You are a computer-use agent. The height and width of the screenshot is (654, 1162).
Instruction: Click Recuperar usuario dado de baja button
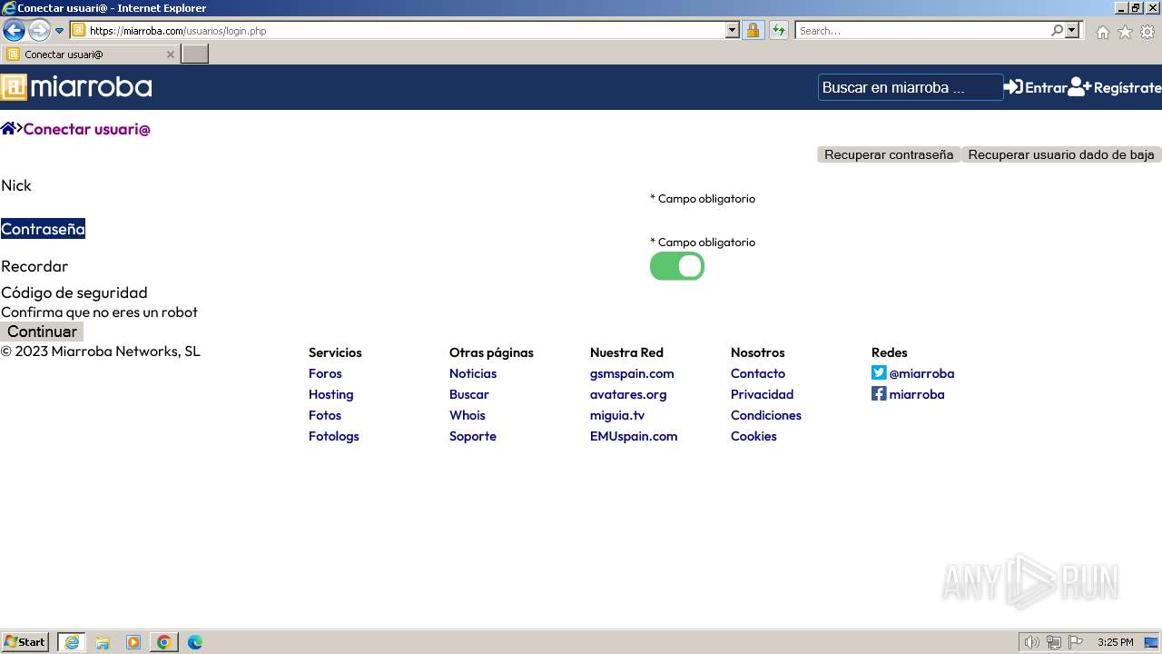coord(1061,154)
